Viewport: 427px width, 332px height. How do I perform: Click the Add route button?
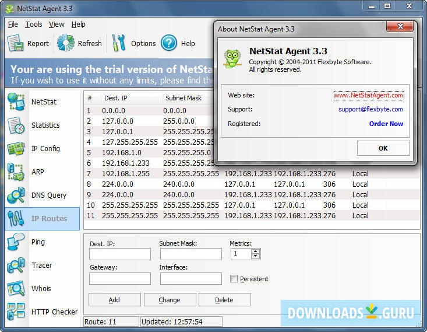tap(114, 300)
